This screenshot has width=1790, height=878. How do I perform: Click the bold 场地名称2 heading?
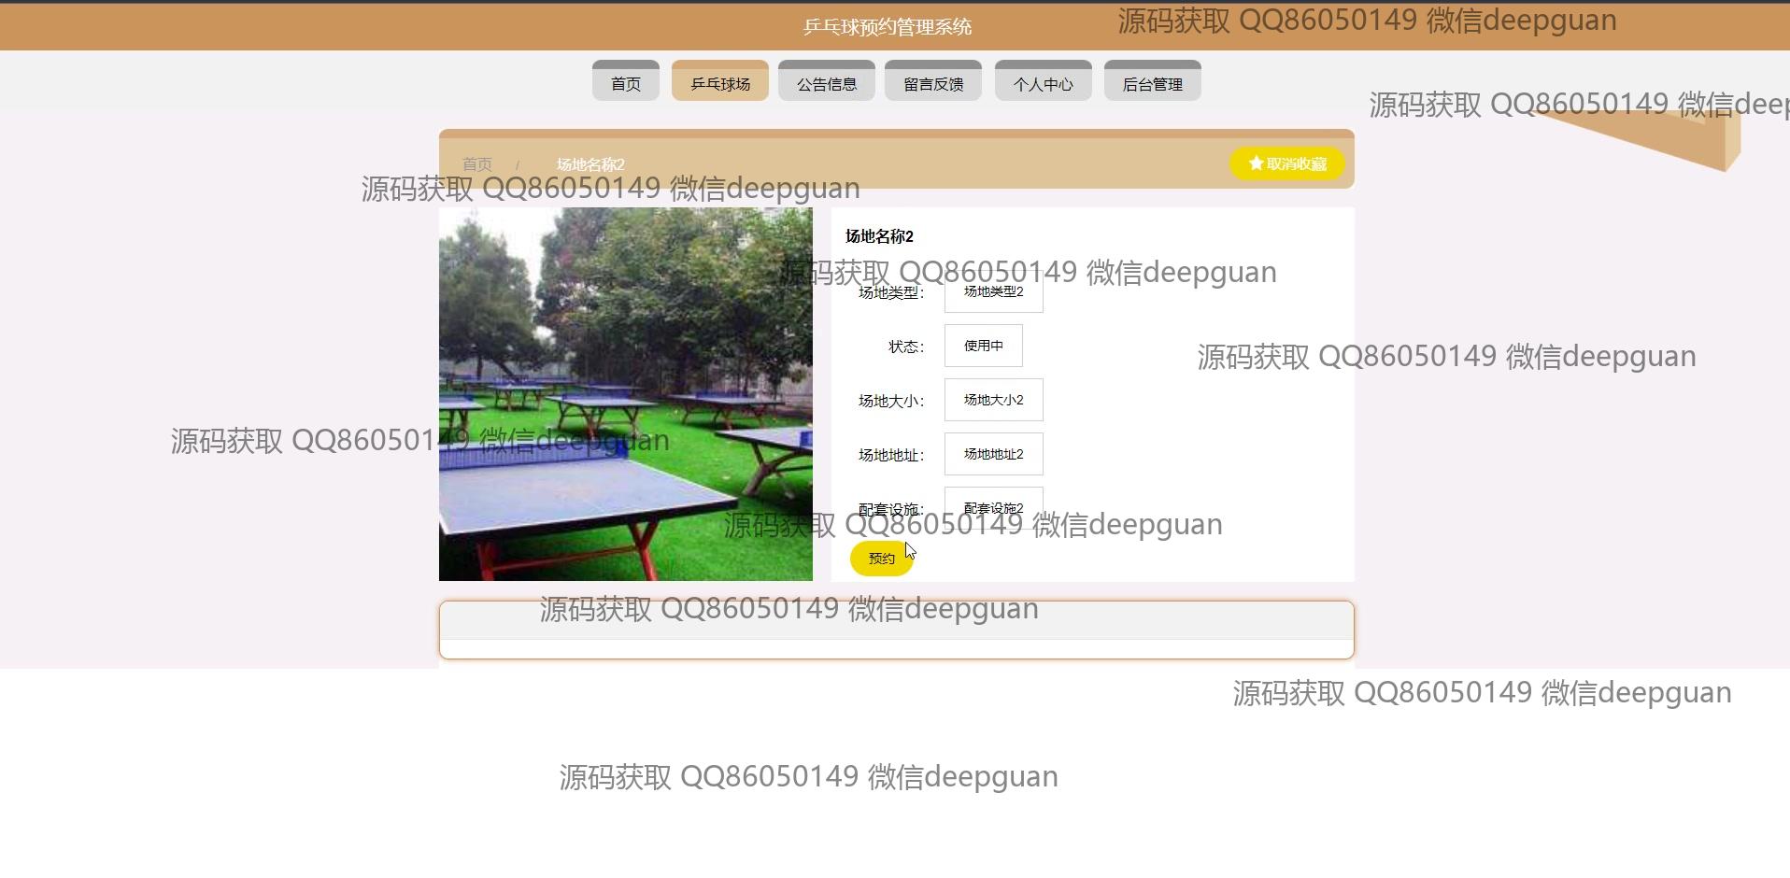[879, 236]
